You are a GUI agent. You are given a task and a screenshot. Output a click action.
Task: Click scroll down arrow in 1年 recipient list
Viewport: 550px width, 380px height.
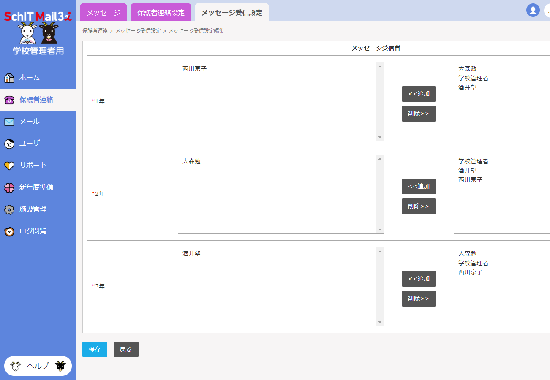tap(380, 137)
